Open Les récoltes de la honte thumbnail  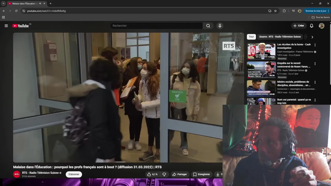point(261,51)
